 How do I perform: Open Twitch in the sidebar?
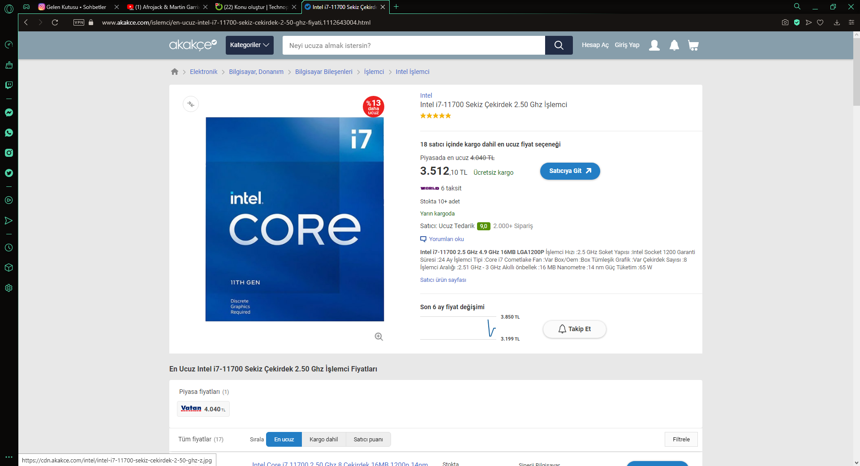pos(9,85)
